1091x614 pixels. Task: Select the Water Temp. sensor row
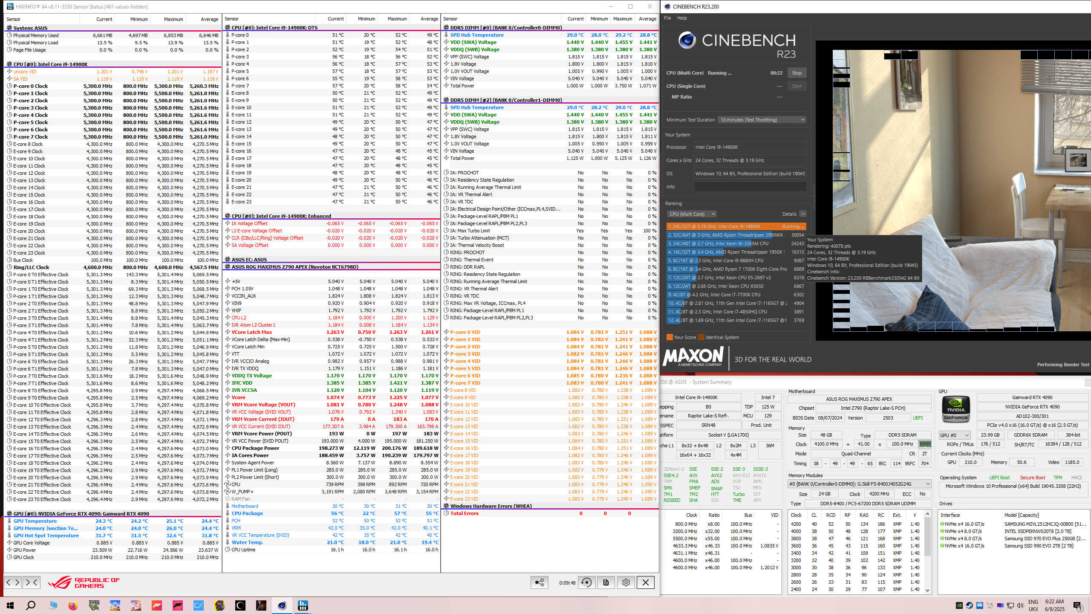point(332,542)
